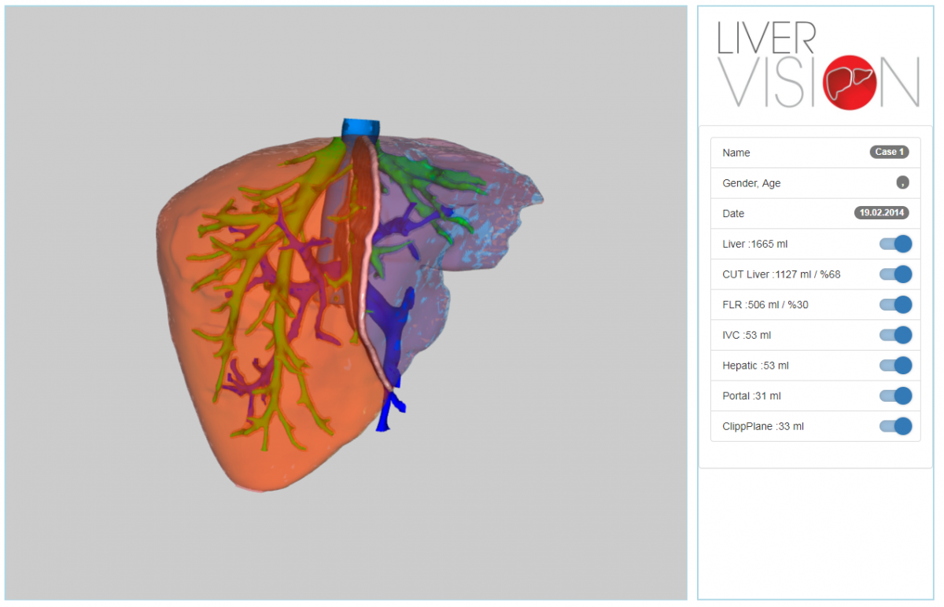Click the Gender, Age value badge
944x607 pixels.
point(902,183)
